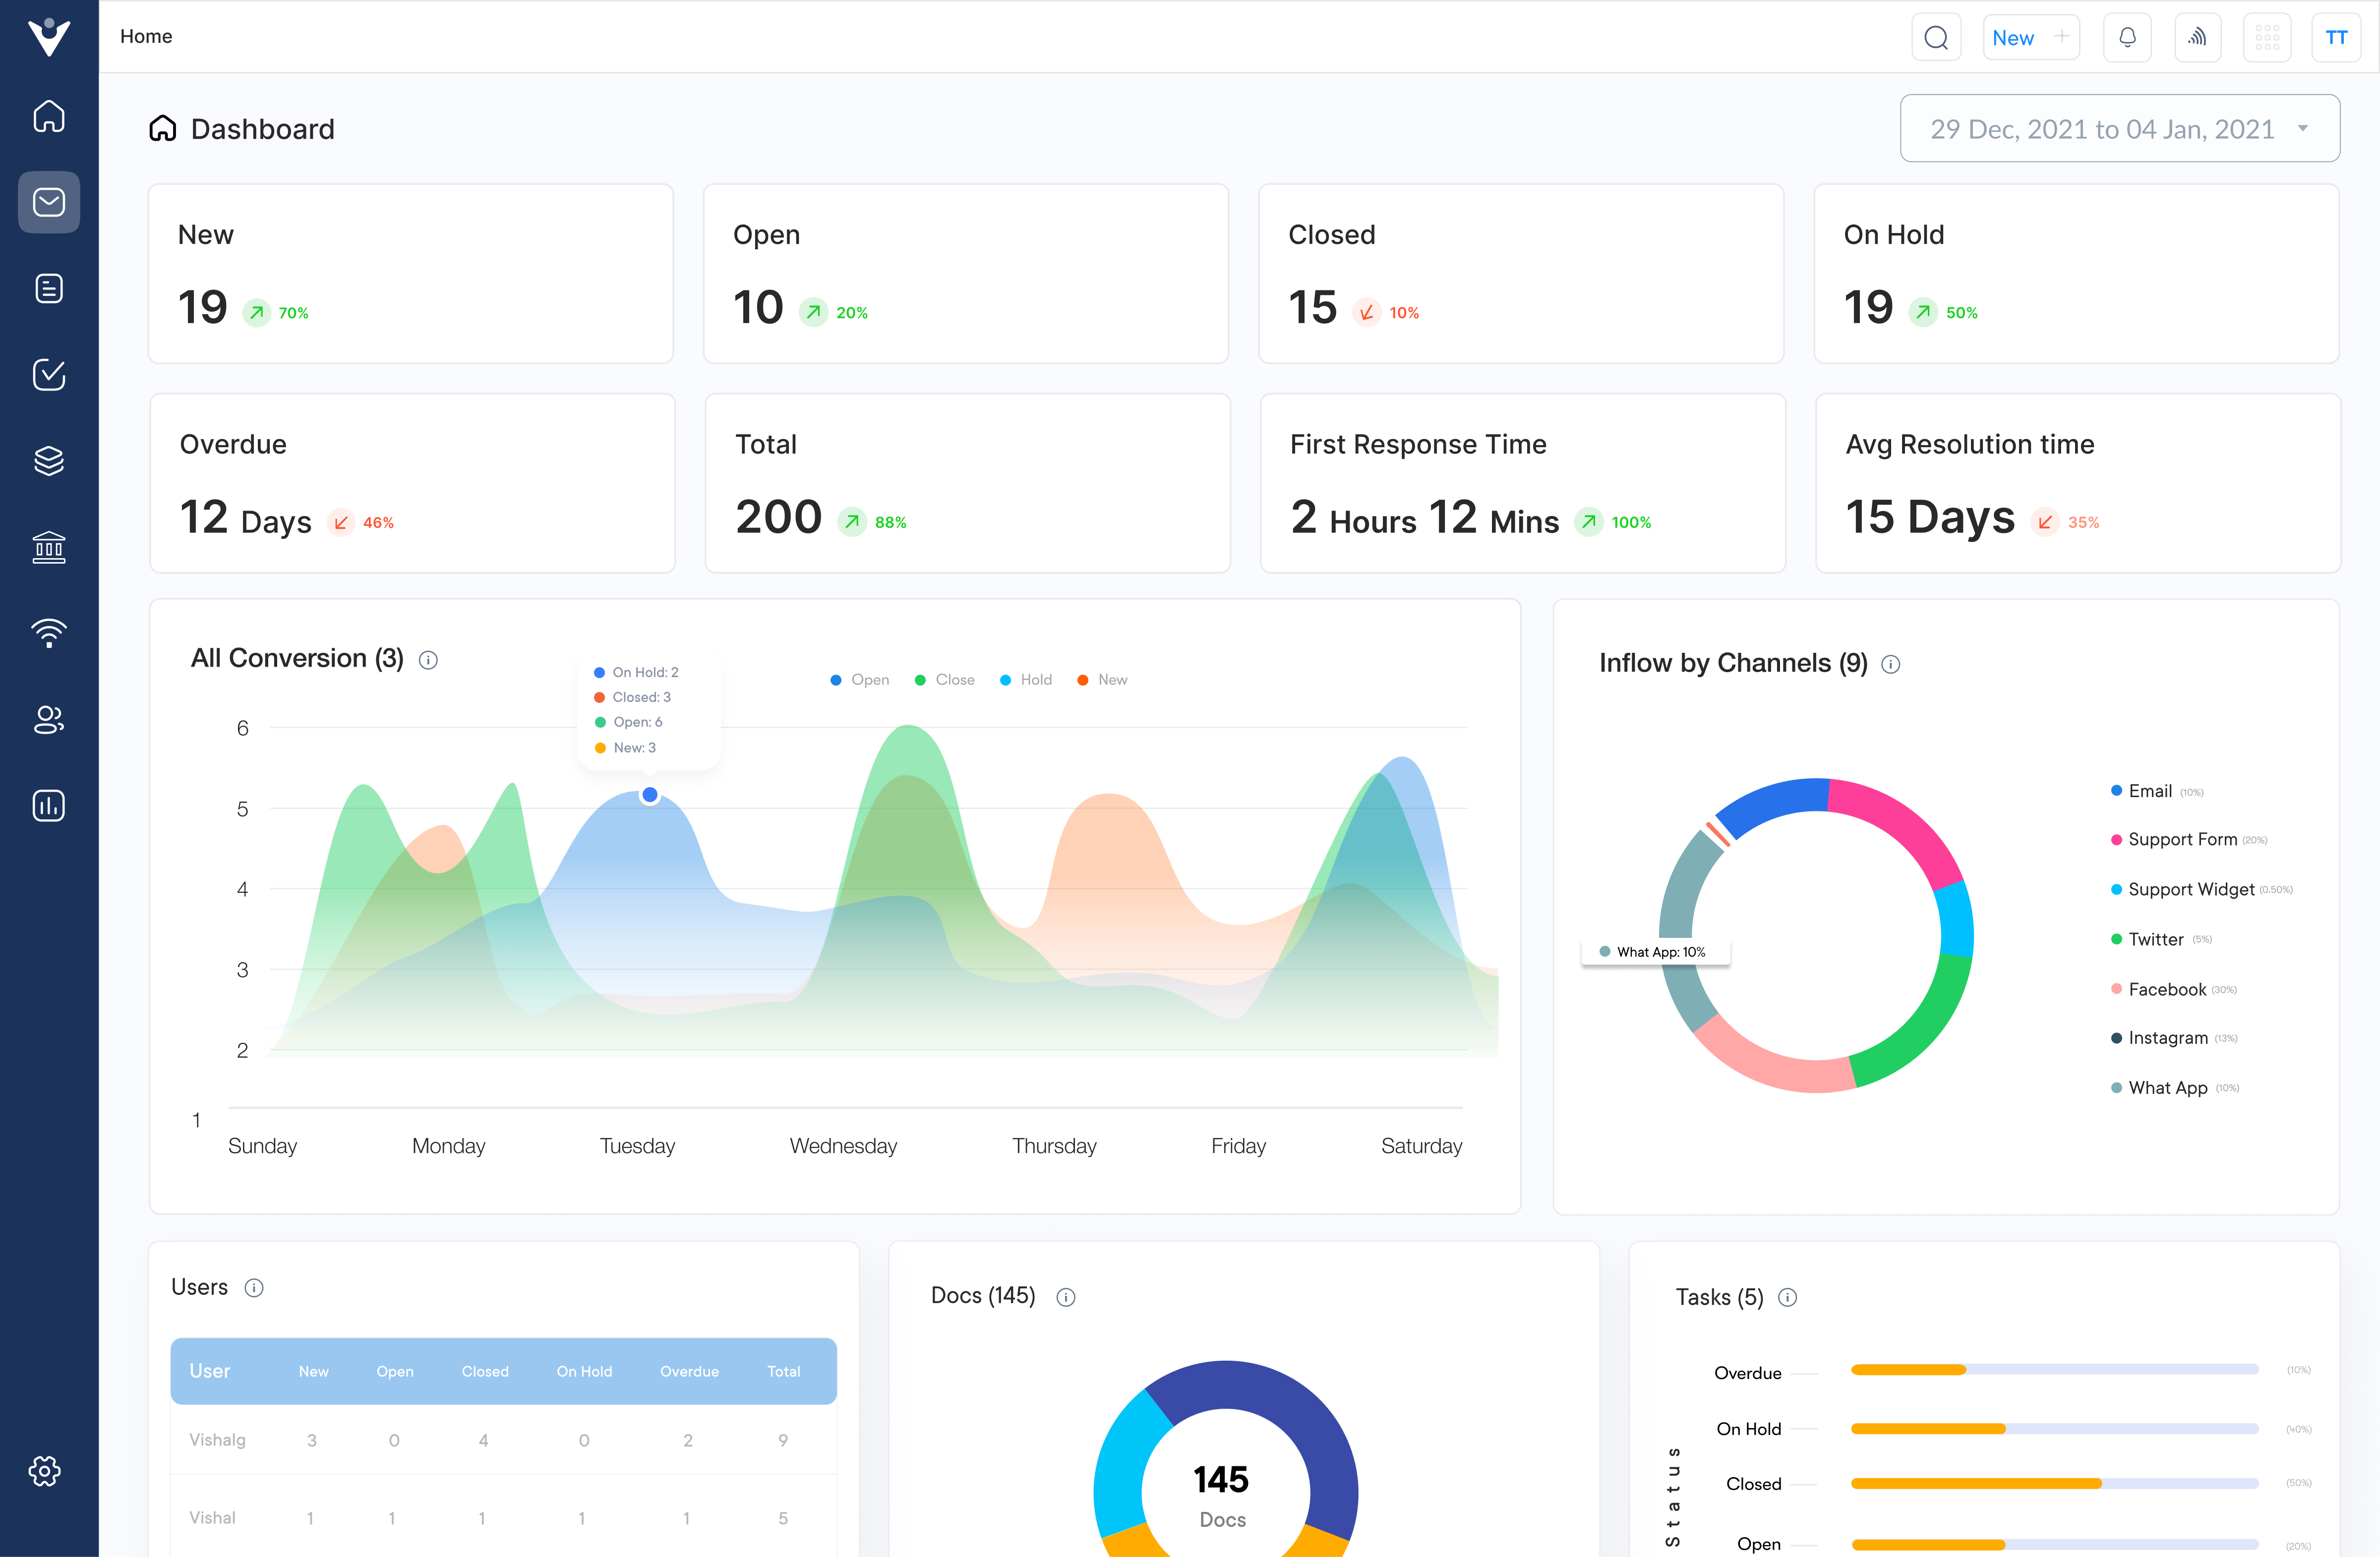Click the layers stack icon in sidebar

48,460
